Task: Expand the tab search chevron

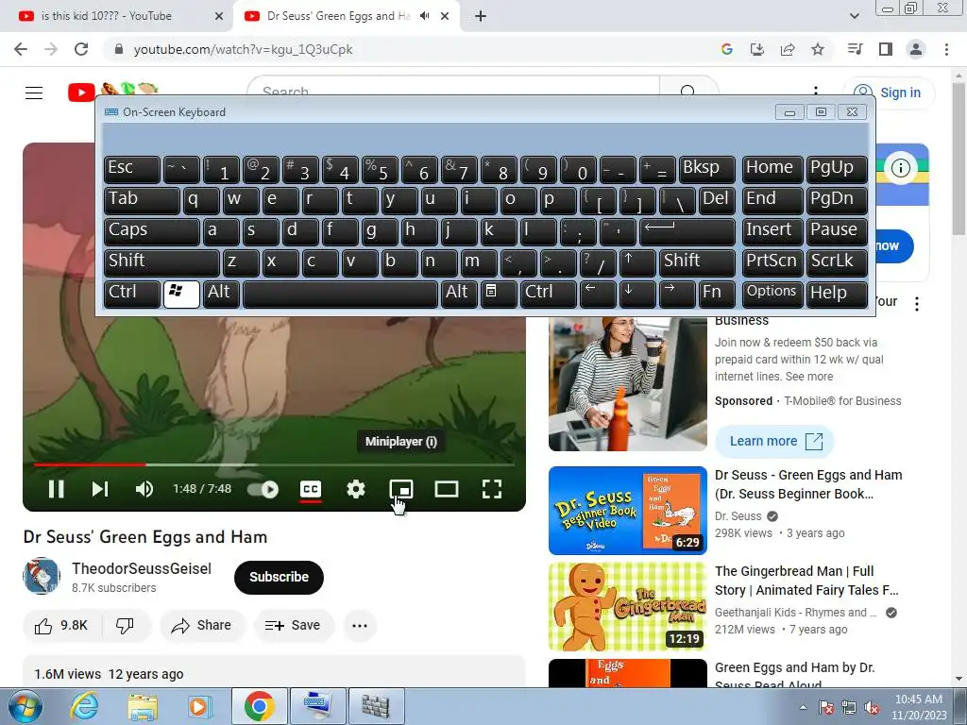Action: (x=854, y=16)
